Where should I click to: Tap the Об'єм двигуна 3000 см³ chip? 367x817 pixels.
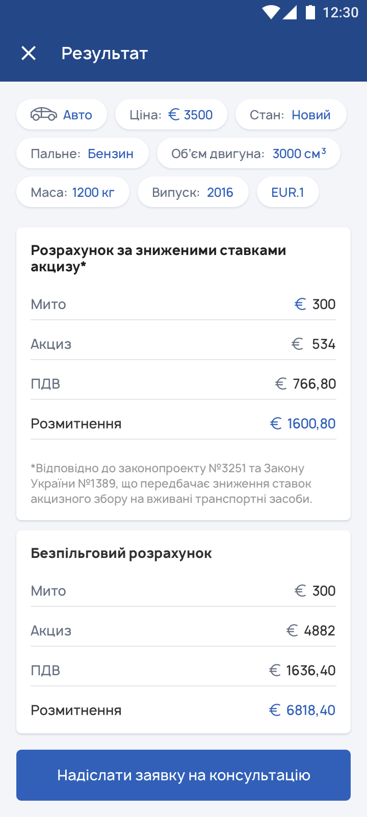click(248, 154)
